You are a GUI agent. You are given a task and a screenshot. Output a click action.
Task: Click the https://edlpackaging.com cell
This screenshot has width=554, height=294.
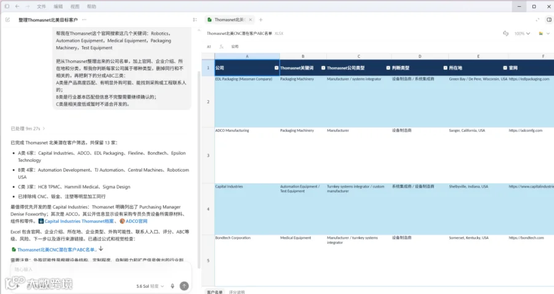coord(531,101)
